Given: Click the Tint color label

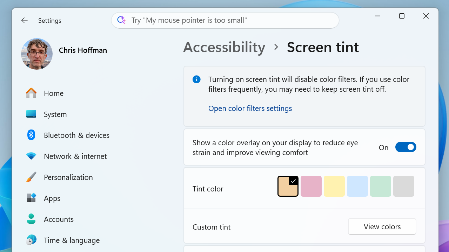Looking at the screenshot, I should (208, 189).
